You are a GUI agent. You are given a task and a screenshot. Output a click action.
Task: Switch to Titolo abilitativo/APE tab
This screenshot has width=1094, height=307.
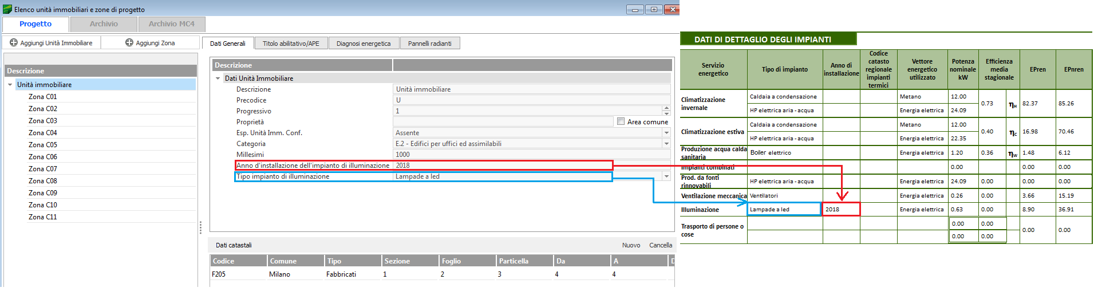click(x=291, y=44)
